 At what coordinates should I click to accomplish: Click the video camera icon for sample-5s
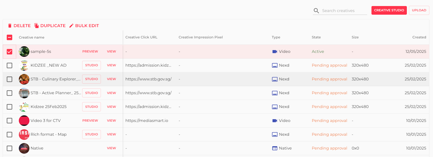275,52
